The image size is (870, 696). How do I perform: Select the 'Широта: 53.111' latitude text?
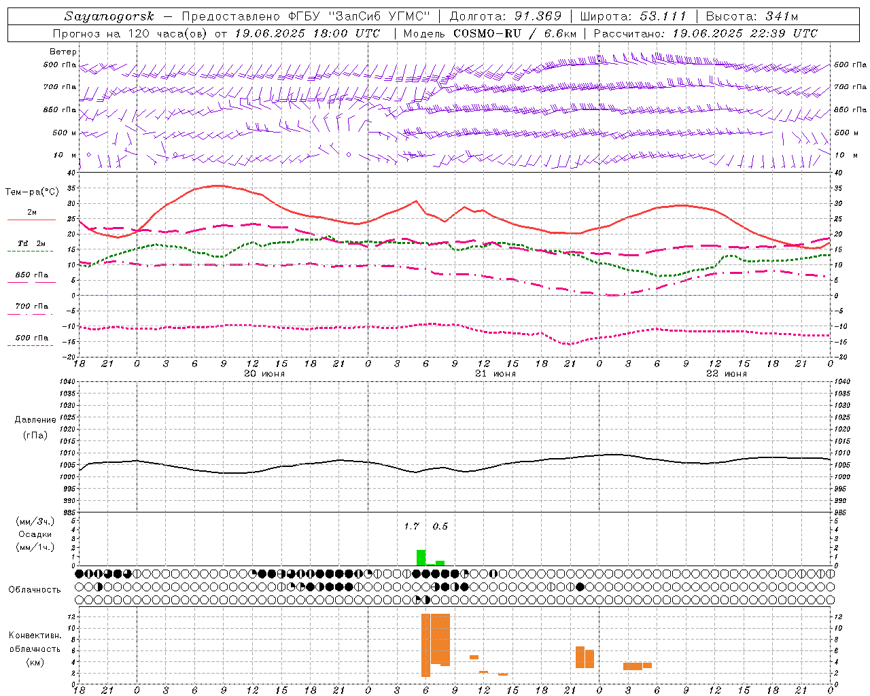coord(633,16)
